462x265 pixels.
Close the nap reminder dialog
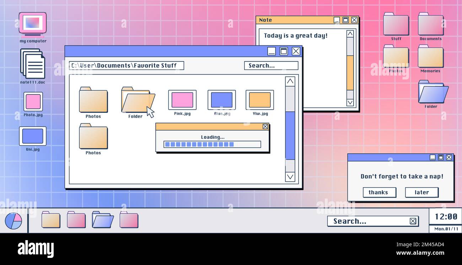[449, 158]
